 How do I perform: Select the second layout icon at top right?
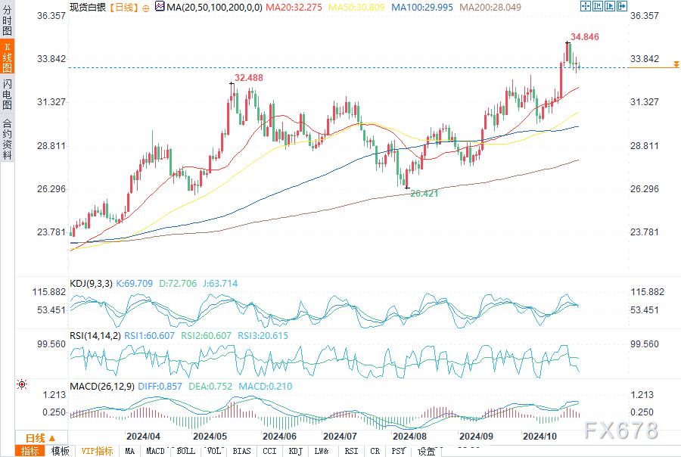coord(597,6)
